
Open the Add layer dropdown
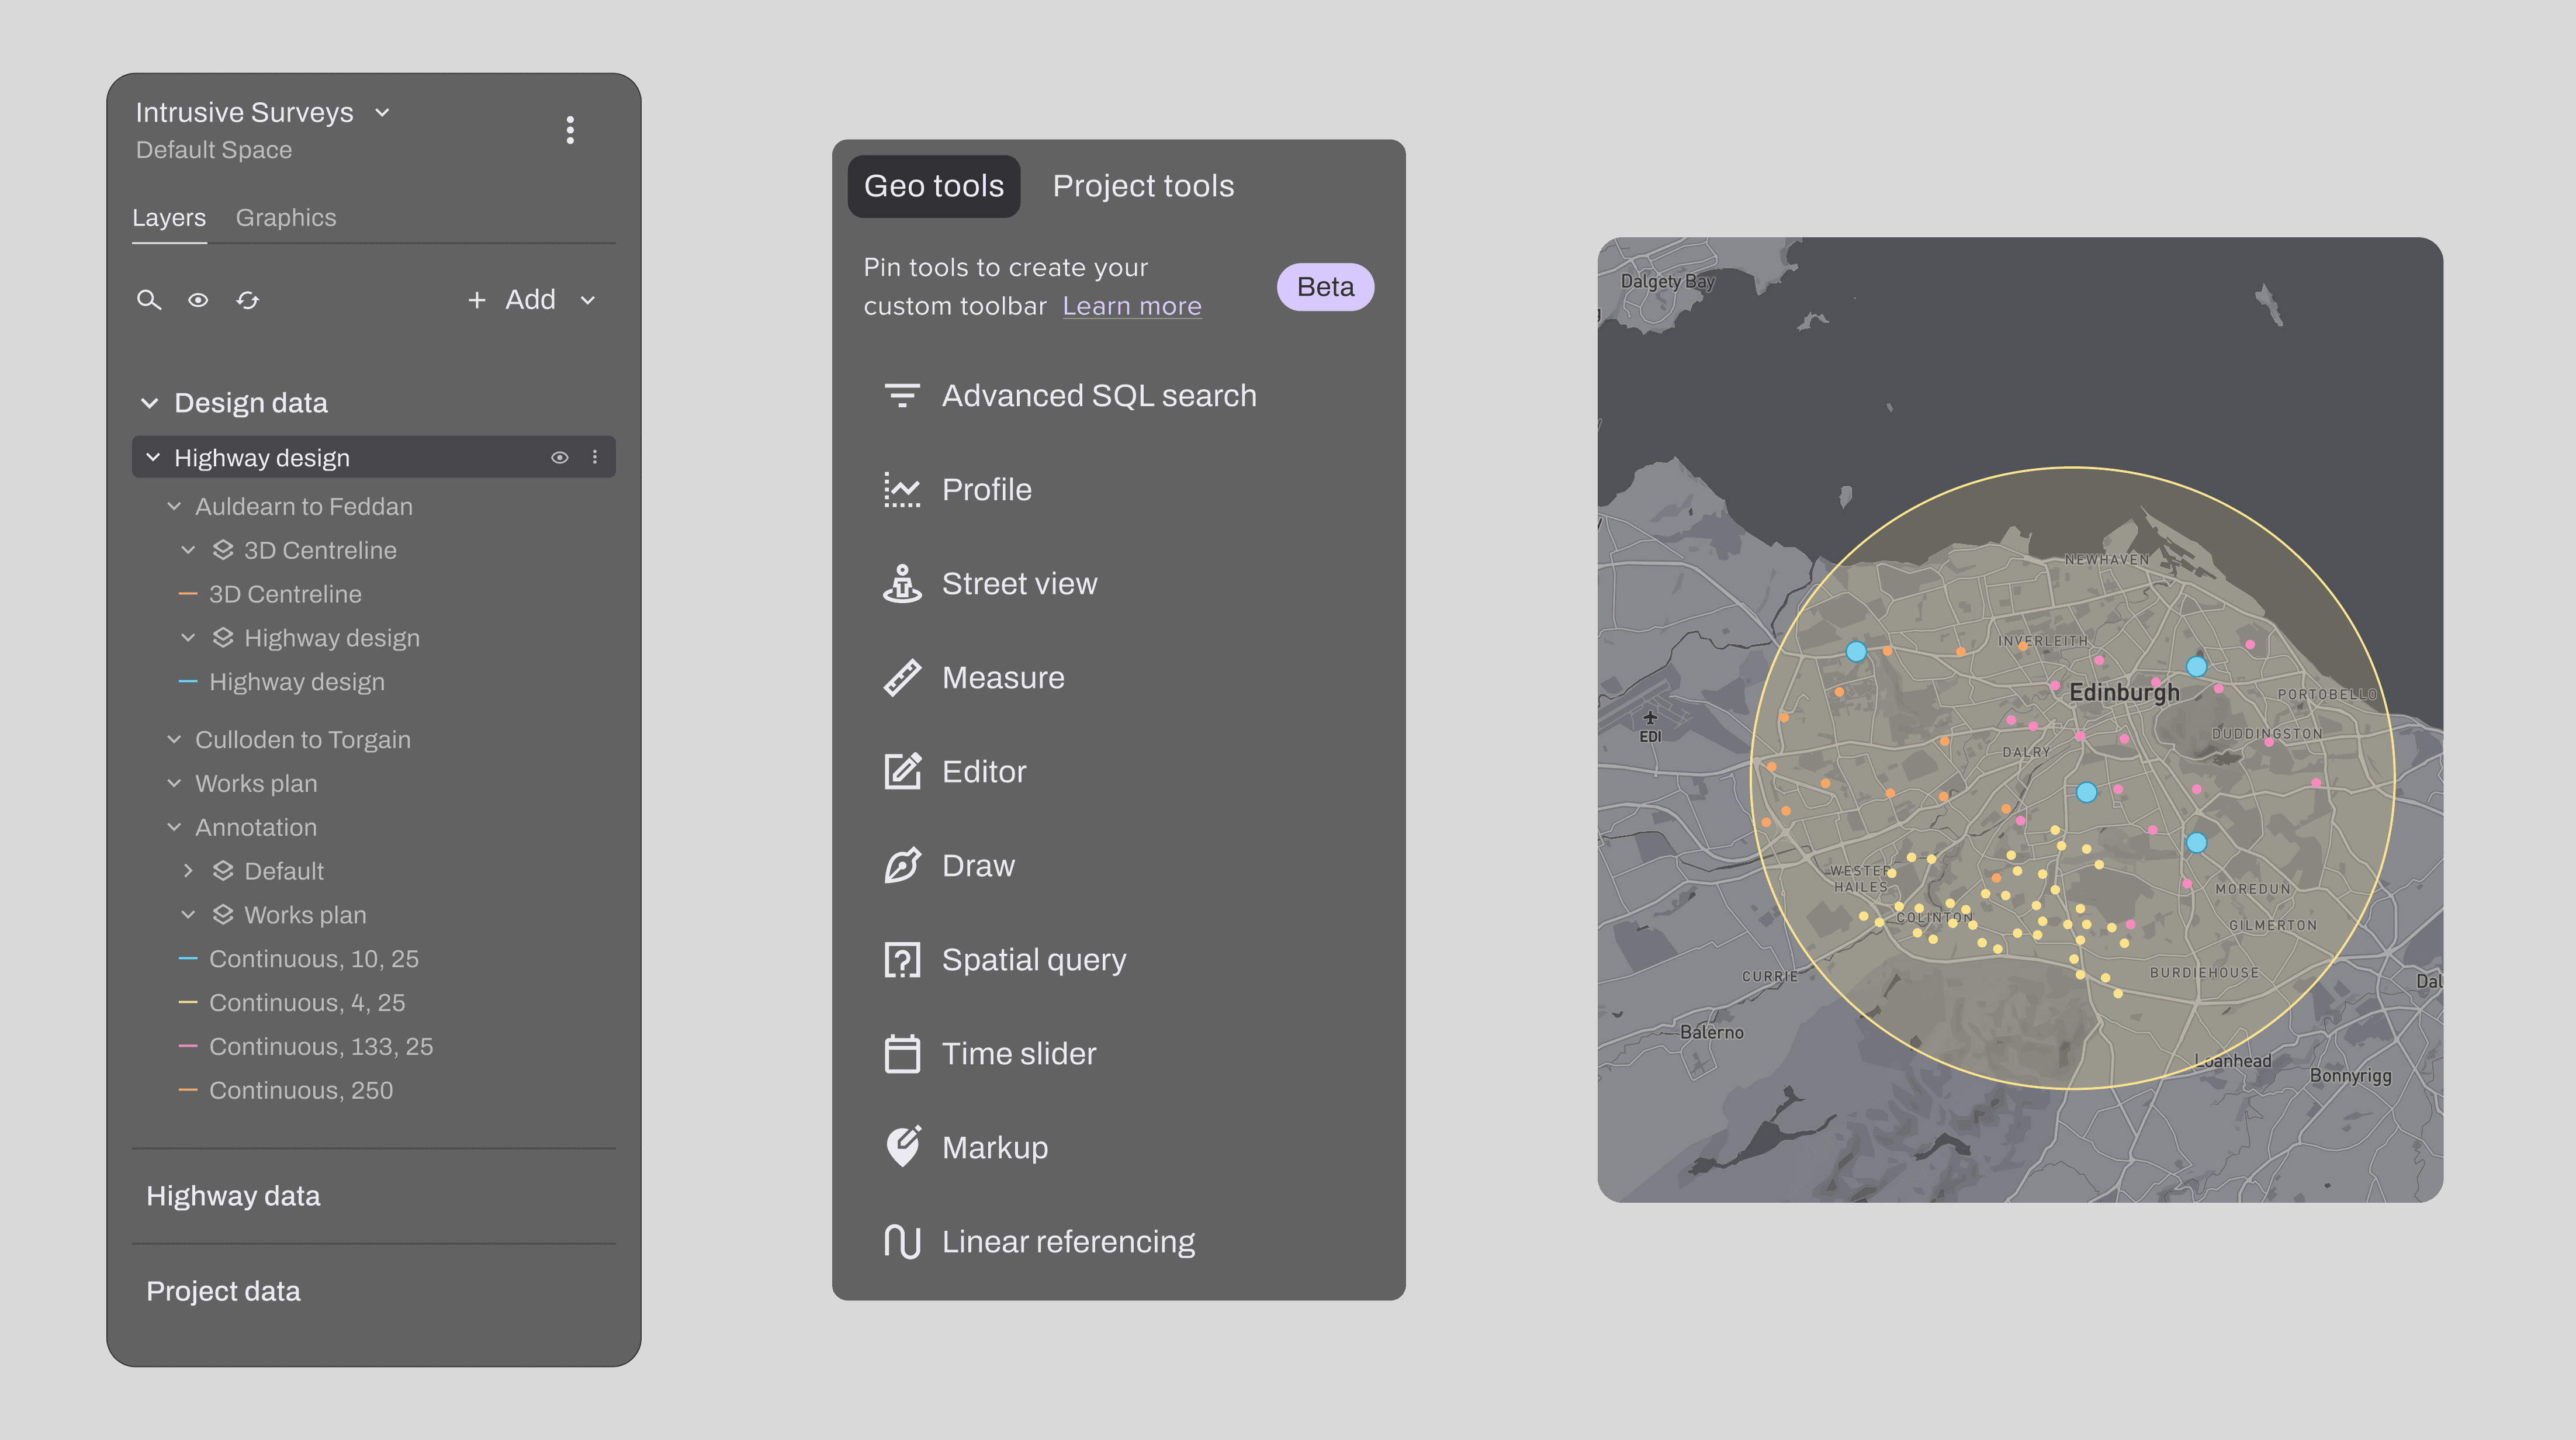pyautogui.click(x=588, y=300)
